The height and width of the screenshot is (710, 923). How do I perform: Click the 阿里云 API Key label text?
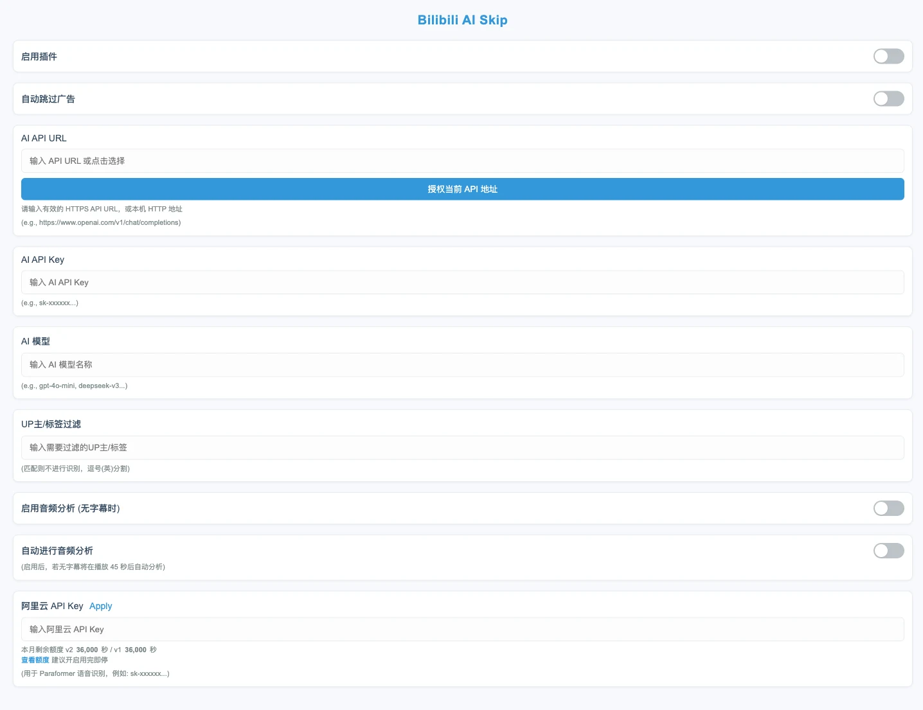pos(52,606)
